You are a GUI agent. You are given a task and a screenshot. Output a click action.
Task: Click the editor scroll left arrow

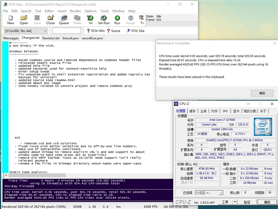point(6,175)
